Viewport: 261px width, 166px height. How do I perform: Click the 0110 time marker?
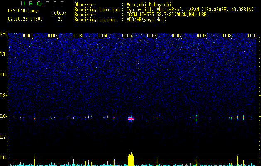pos(251,36)
